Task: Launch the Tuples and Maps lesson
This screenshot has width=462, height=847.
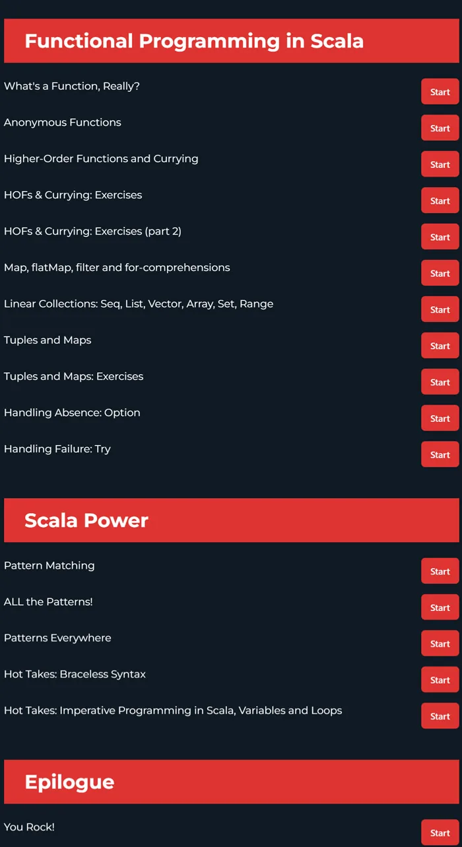Action: (x=440, y=346)
